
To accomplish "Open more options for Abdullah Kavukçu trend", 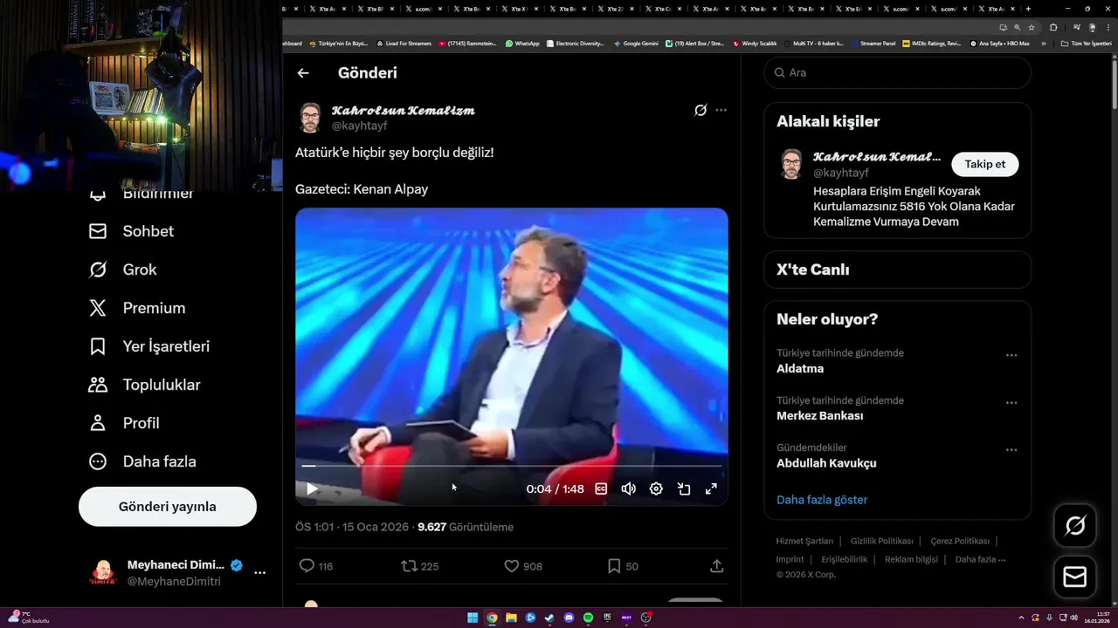I will pos(1011,450).
